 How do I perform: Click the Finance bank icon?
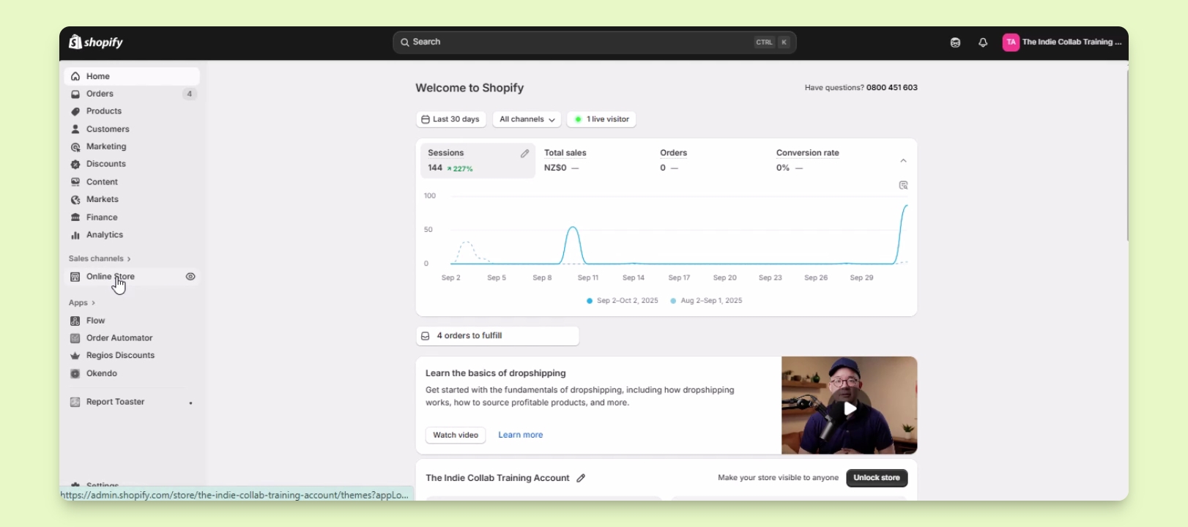[x=75, y=217]
